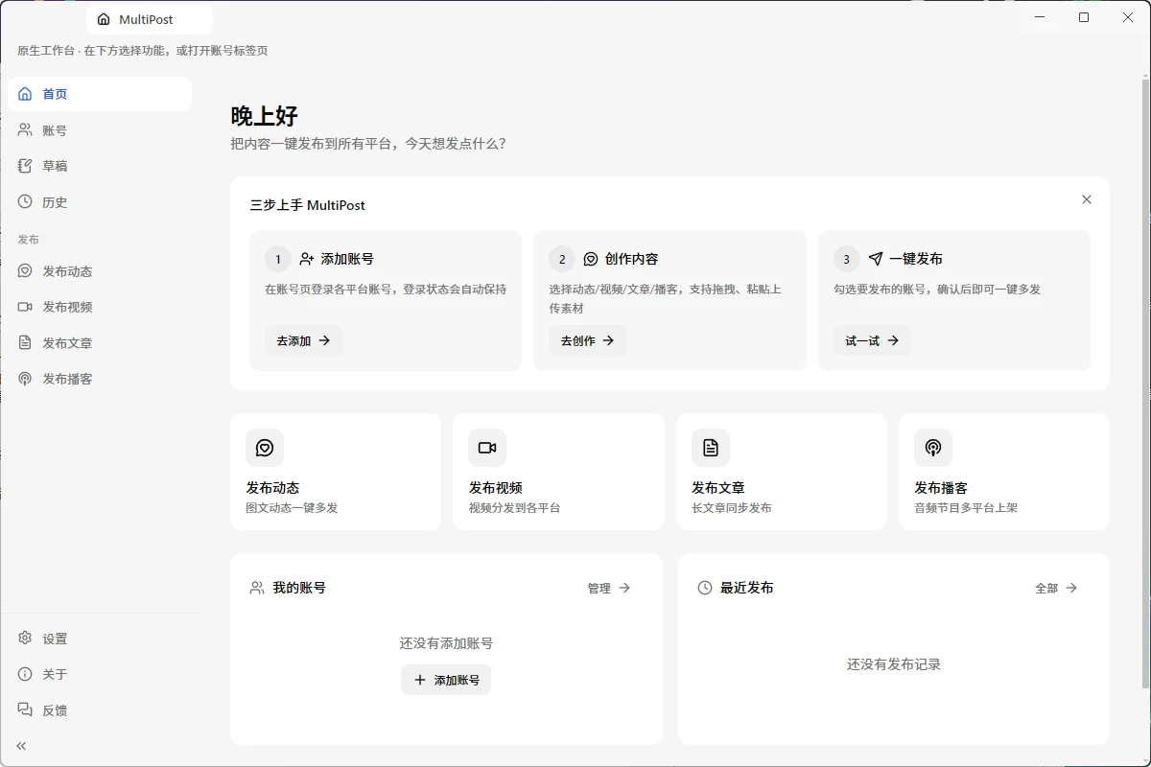Select 发布视频 in the sidebar

pyautogui.click(x=100, y=307)
